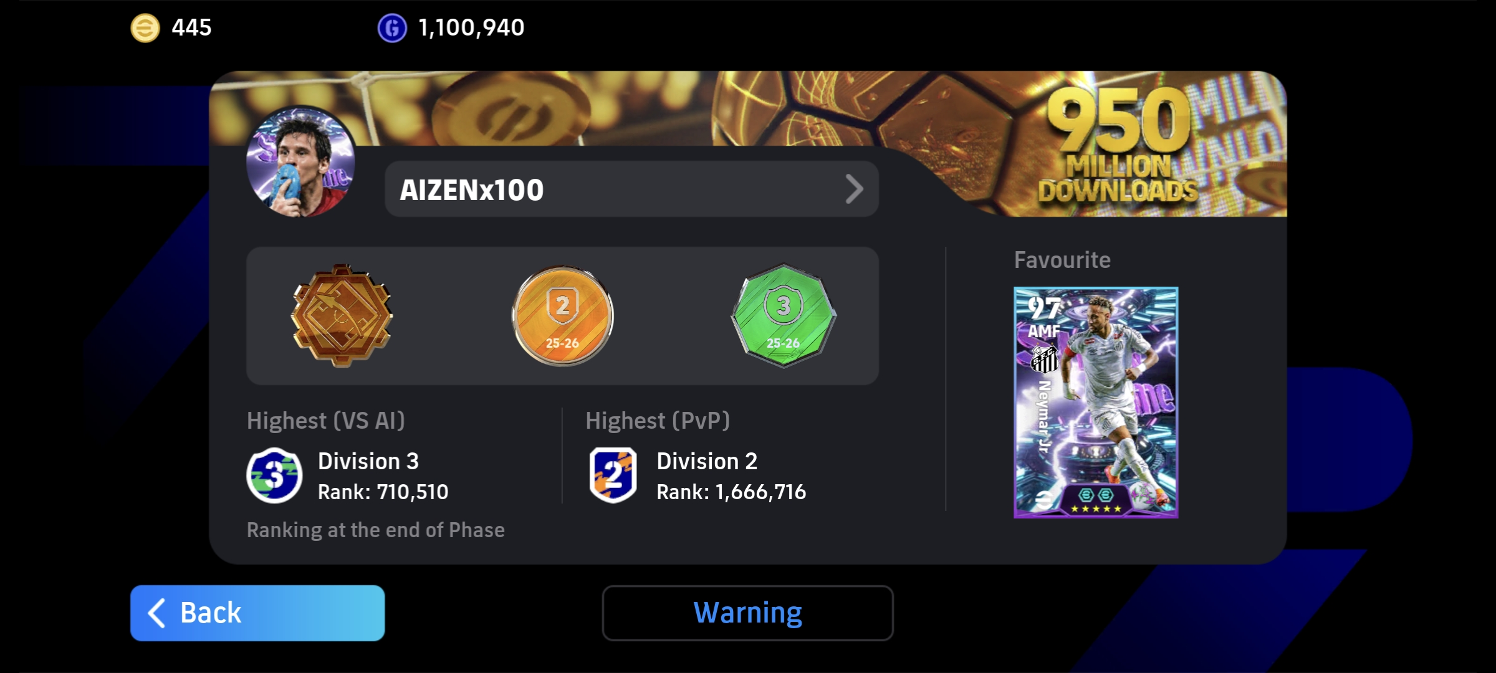The image size is (1496, 673).
Task: Select the Highest (VS AI) heading
Action: (326, 421)
